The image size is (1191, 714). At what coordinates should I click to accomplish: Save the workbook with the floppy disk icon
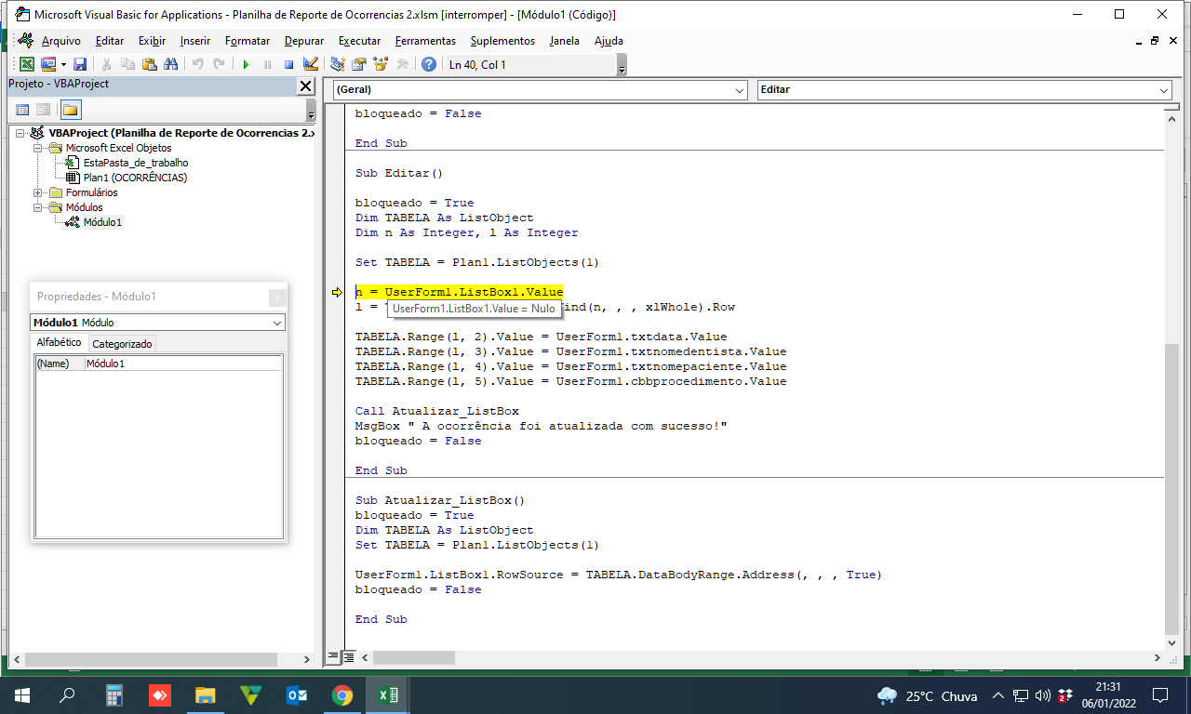point(80,64)
